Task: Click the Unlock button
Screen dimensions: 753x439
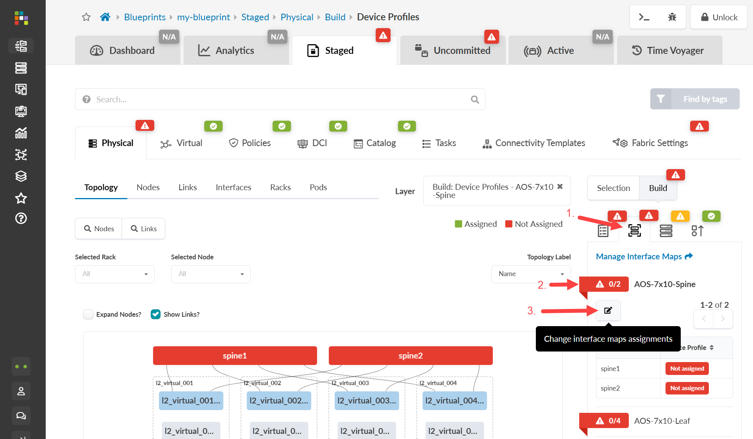Action: tap(719, 17)
